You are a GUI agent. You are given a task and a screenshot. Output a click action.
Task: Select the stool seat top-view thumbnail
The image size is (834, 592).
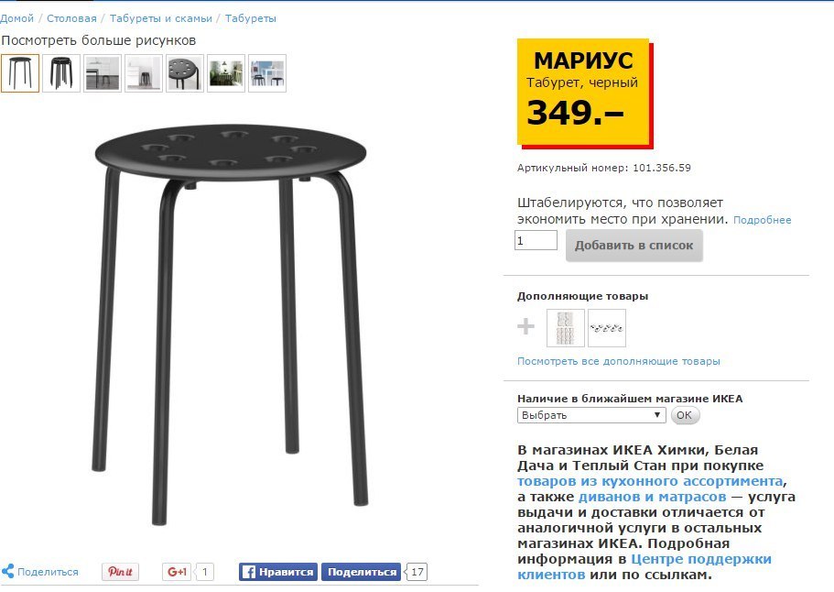point(185,73)
